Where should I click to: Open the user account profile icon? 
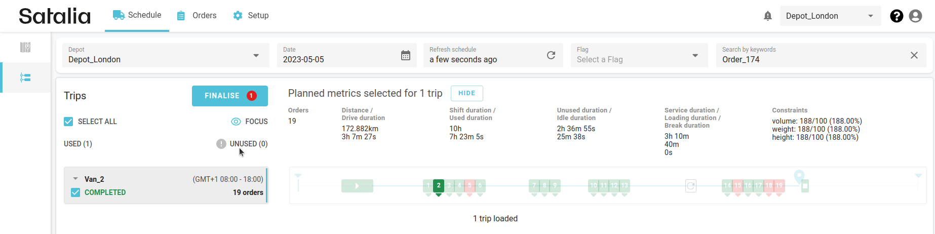915,16
